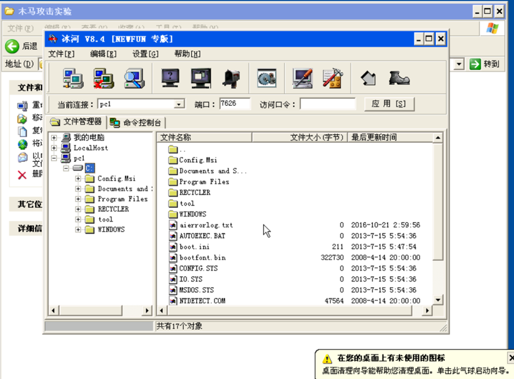Click the gear settings window toolbar icon
514x379 pixels.
tap(267, 78)
